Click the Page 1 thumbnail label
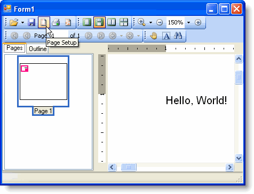The image size is (254, 194). point(43,111)
